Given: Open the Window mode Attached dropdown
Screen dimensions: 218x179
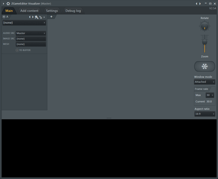Looking at the screenshot, I should tap(205, 82).
